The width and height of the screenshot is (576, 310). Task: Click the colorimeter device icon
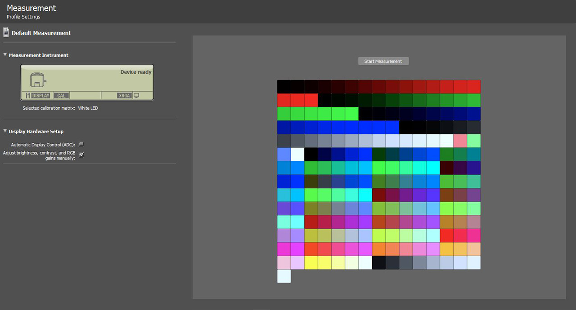pos(38,80)
